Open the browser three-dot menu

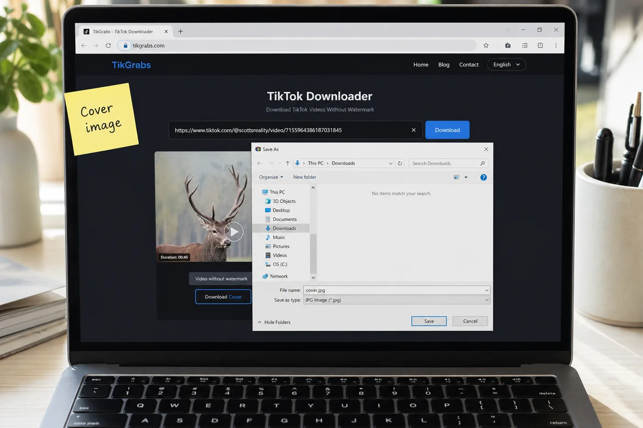[x=556, y=45]
